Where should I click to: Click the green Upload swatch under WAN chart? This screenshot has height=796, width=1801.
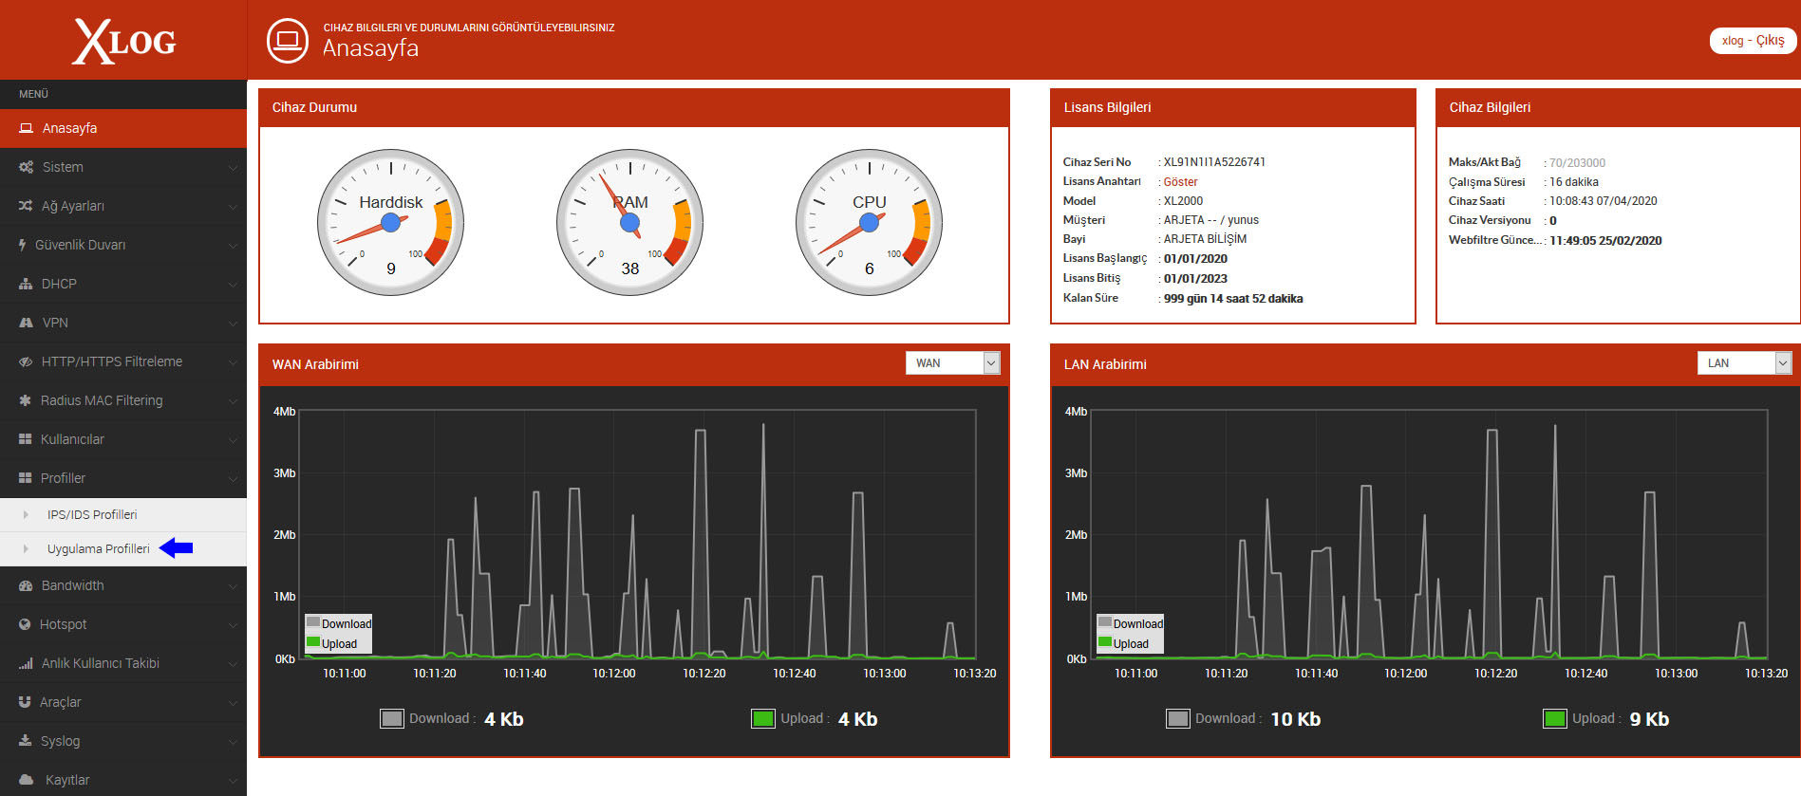(763, 718)
